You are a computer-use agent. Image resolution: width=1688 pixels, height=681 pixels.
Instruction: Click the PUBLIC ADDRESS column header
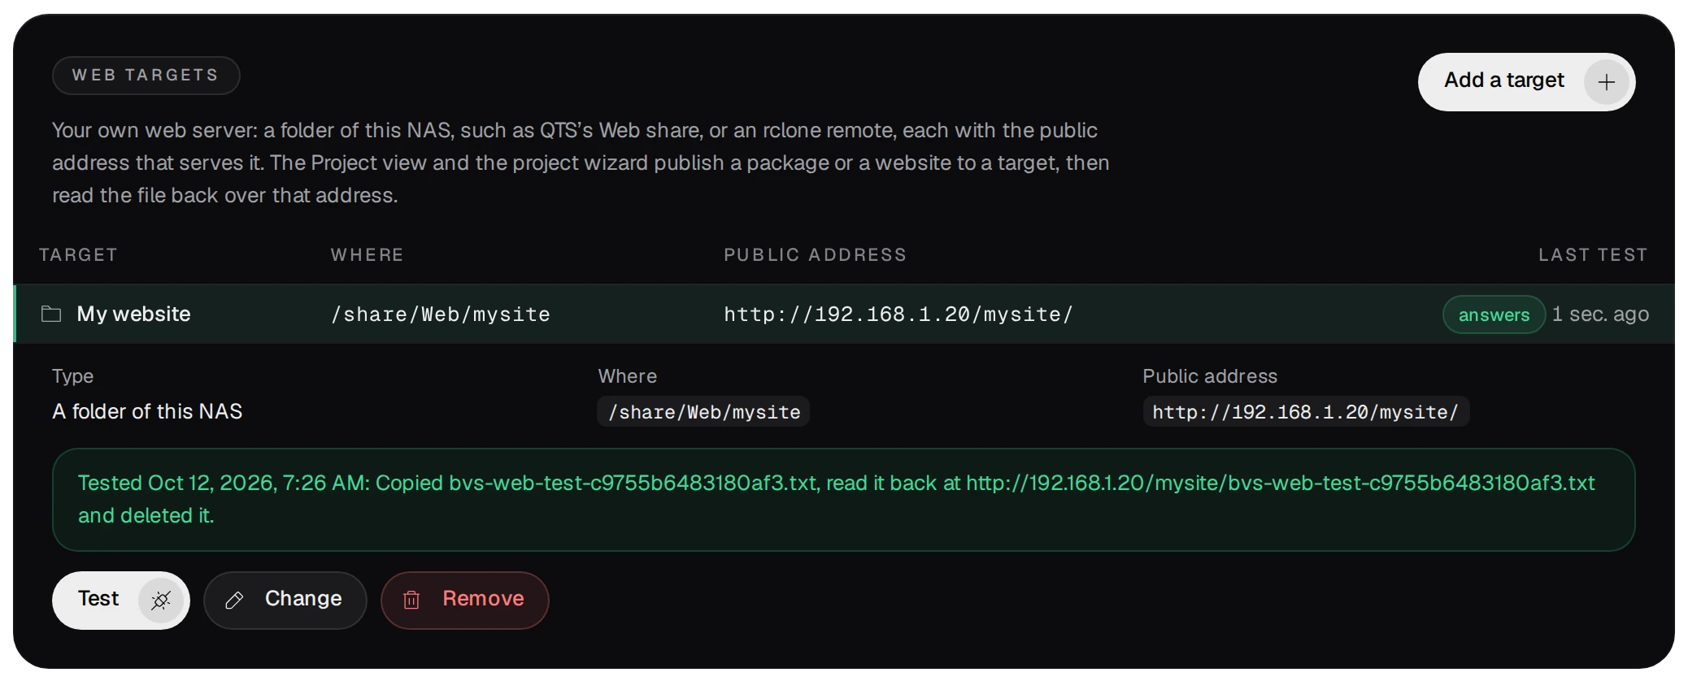pos(816,255)
